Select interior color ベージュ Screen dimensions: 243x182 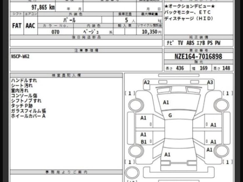point(91,32)
